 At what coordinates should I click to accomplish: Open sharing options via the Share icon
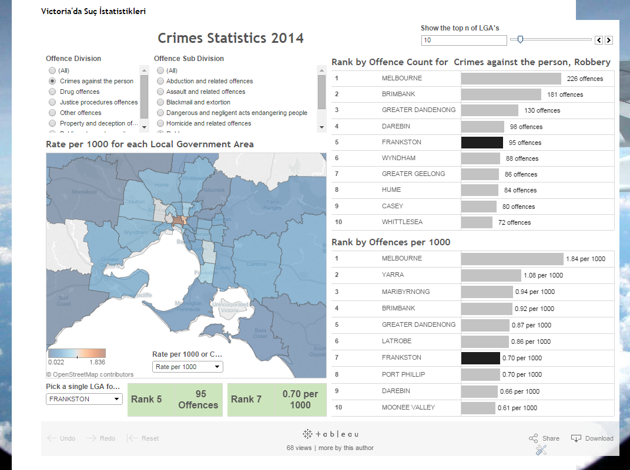click(x=532, y=438)
